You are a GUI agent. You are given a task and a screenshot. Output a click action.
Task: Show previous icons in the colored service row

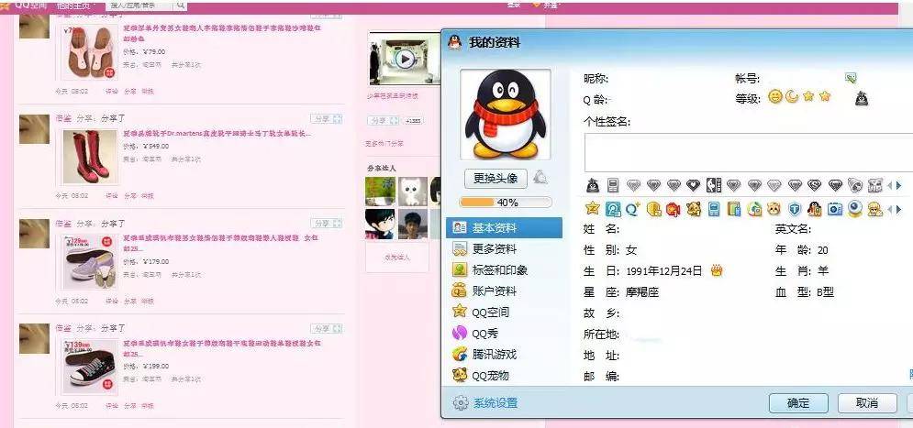(889, 209)
